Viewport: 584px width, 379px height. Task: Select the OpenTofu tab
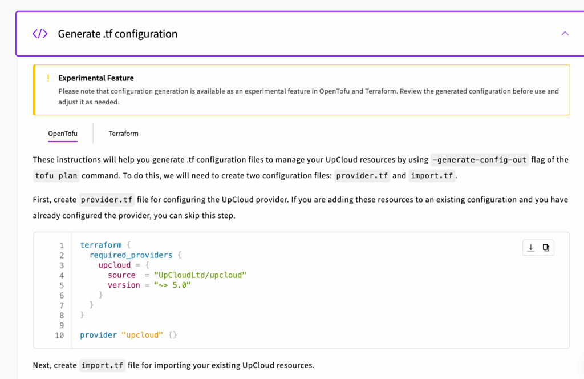pyautogui.click(x=63, y=134)
